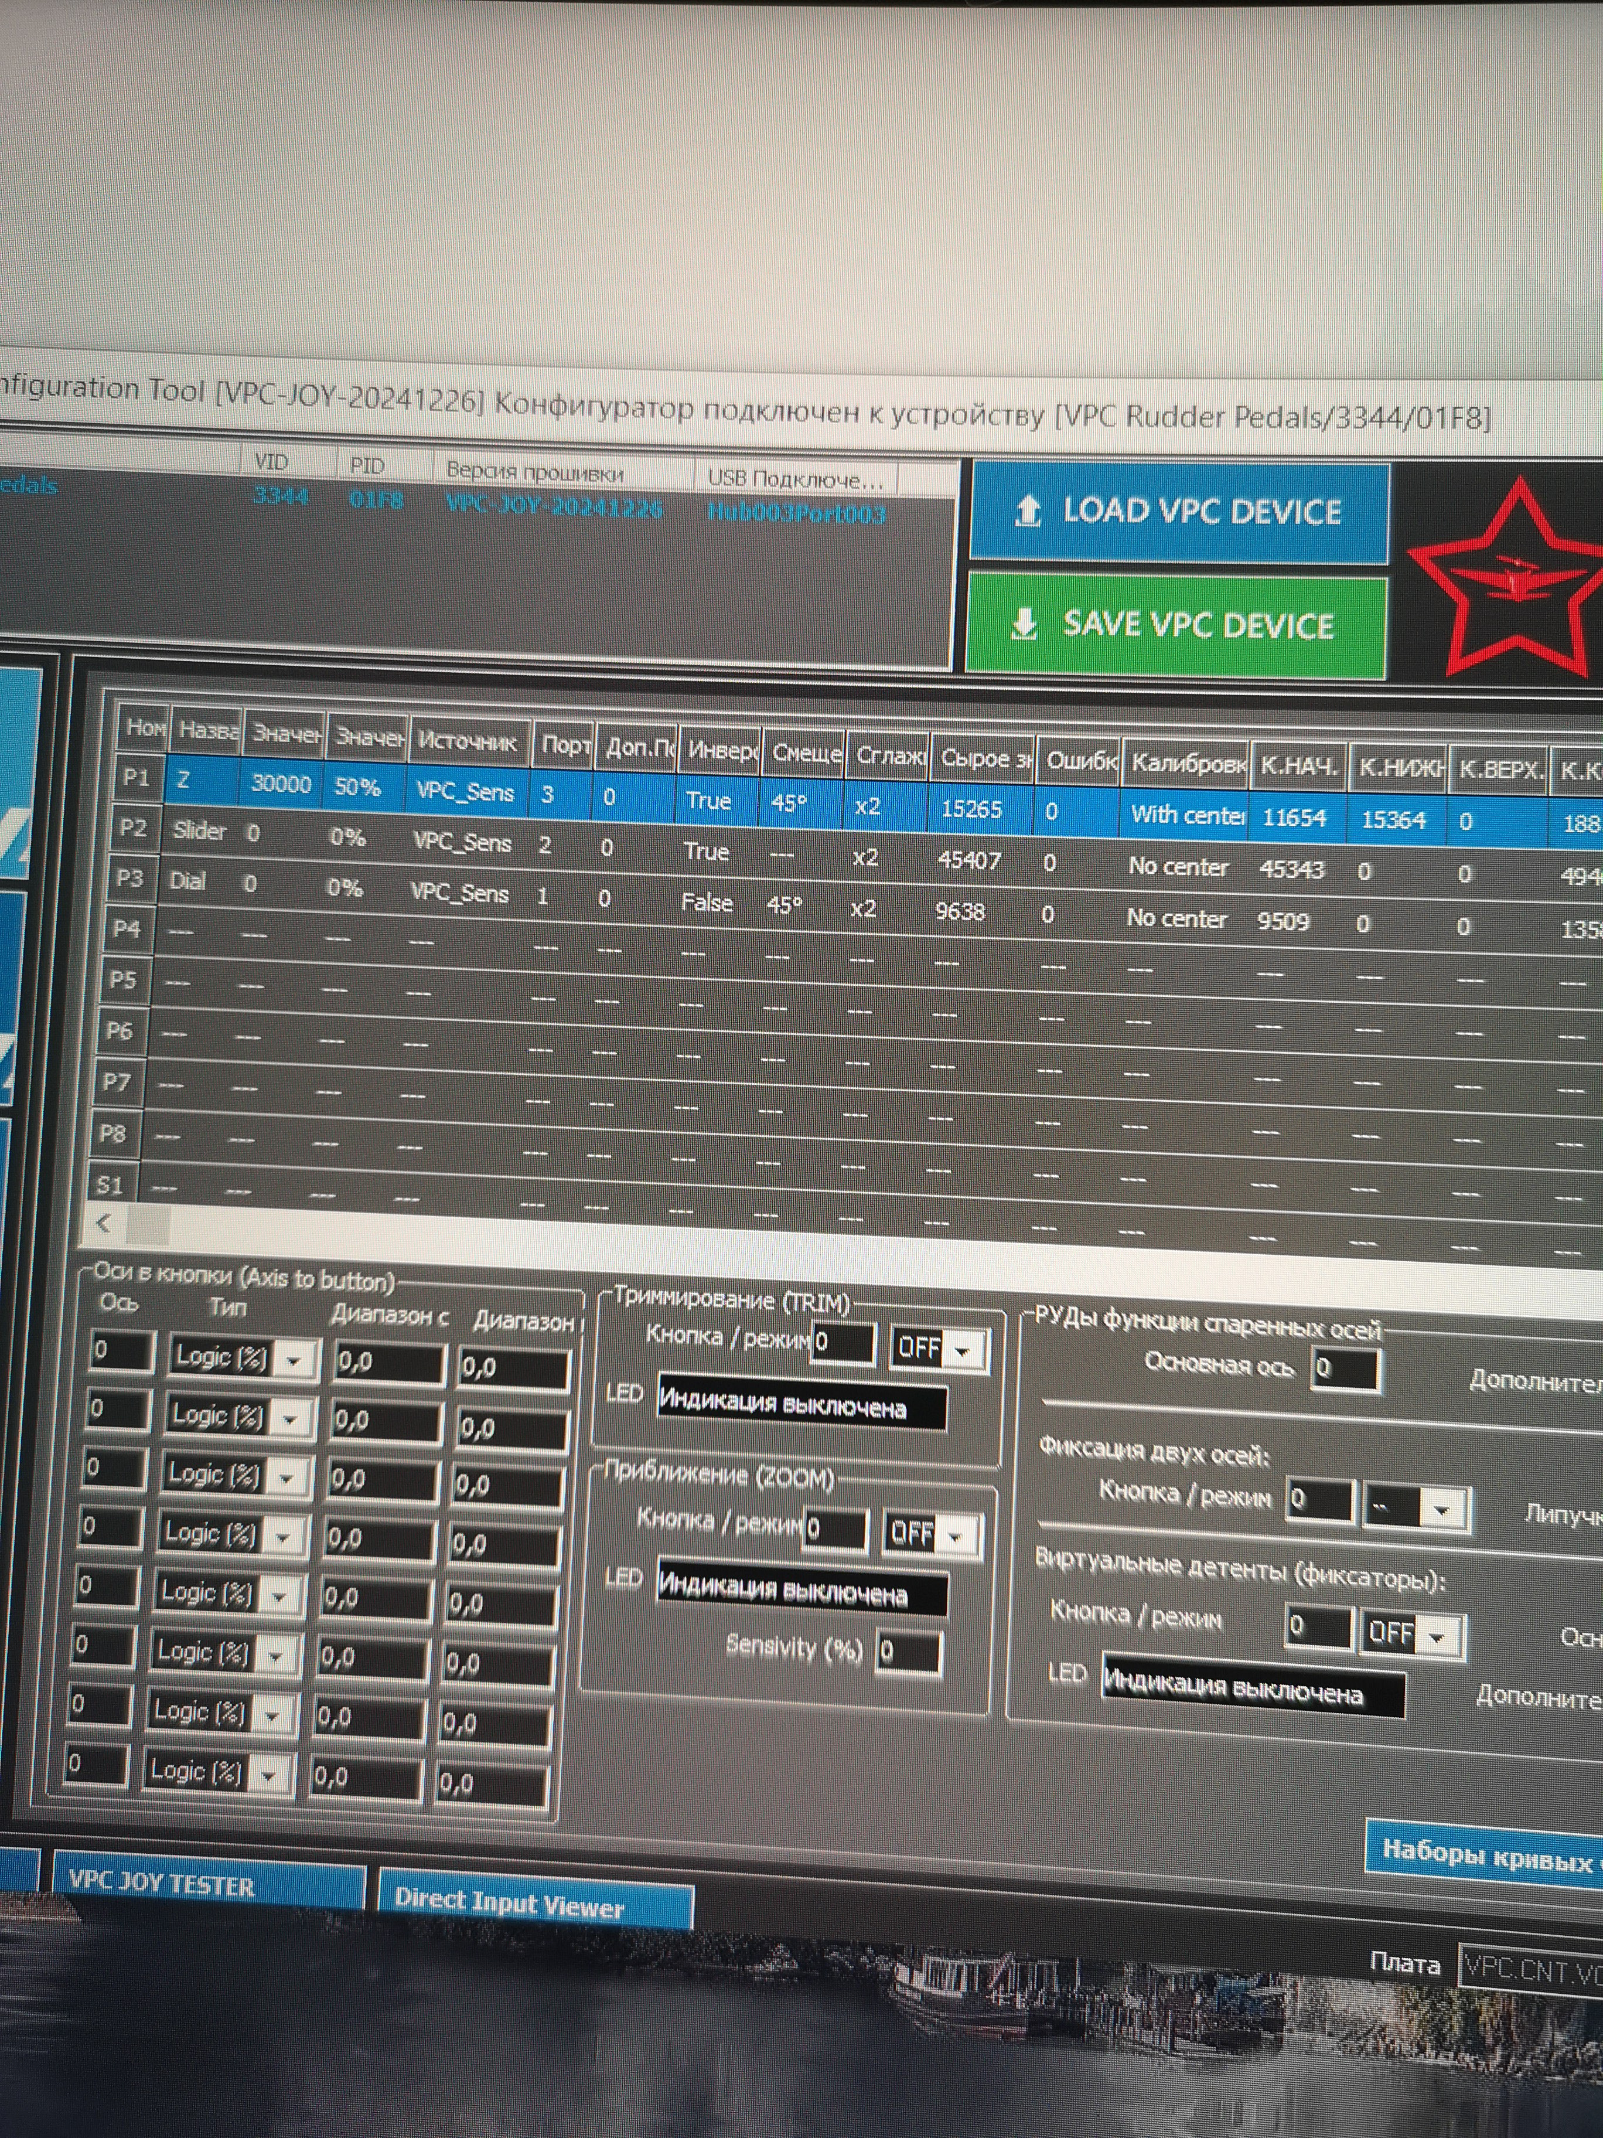Click the upload arrow icon on LOAD VPC DEVICE
The height and width of the screenshot is (2138, 1603).
1027,510
